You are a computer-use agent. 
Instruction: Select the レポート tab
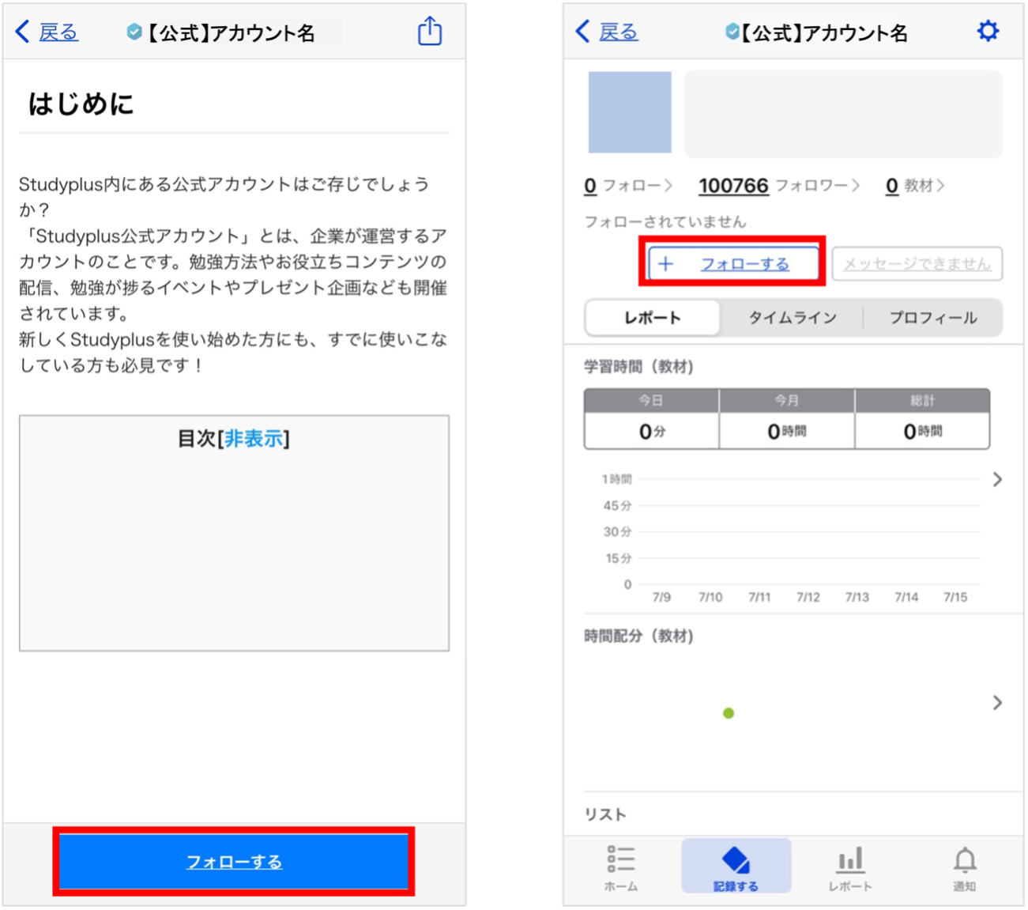coord(653,318)
